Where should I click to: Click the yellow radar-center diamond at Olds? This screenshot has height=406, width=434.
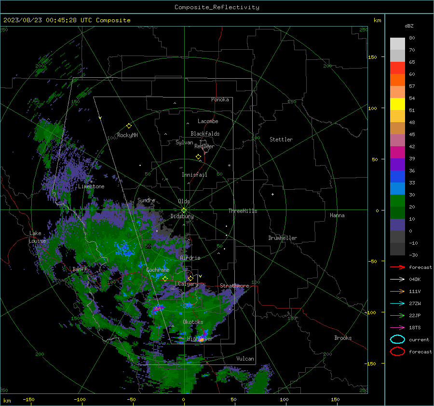point(184,210)
